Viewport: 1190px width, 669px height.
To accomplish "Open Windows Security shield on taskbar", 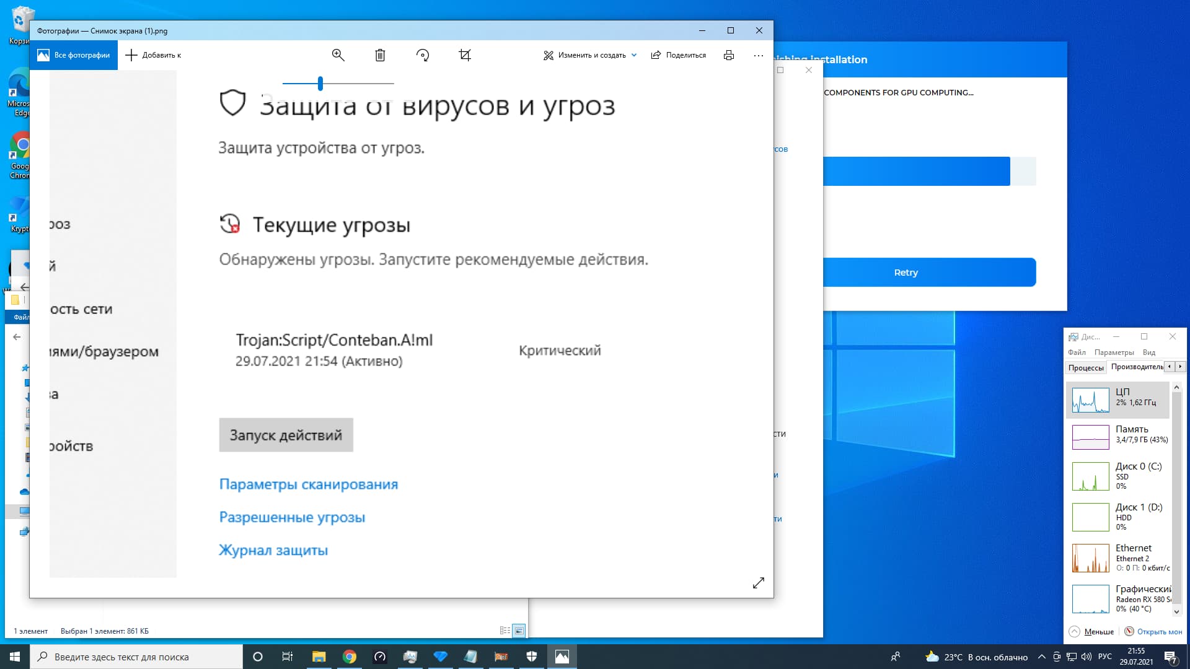I will tap(532, 657).
